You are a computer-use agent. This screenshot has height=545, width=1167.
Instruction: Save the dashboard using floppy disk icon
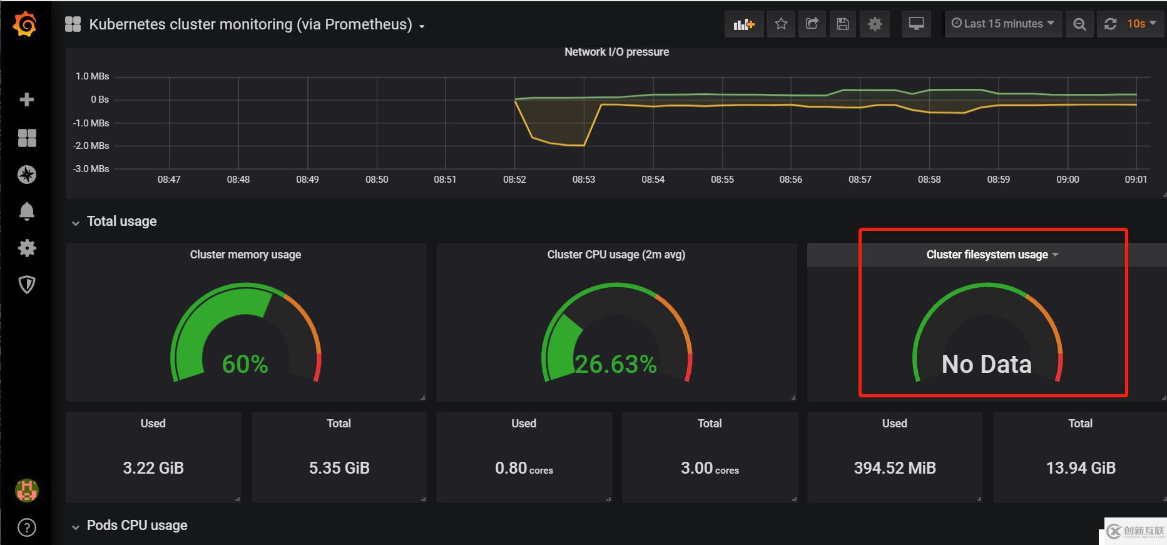click(x=843, y=24)
